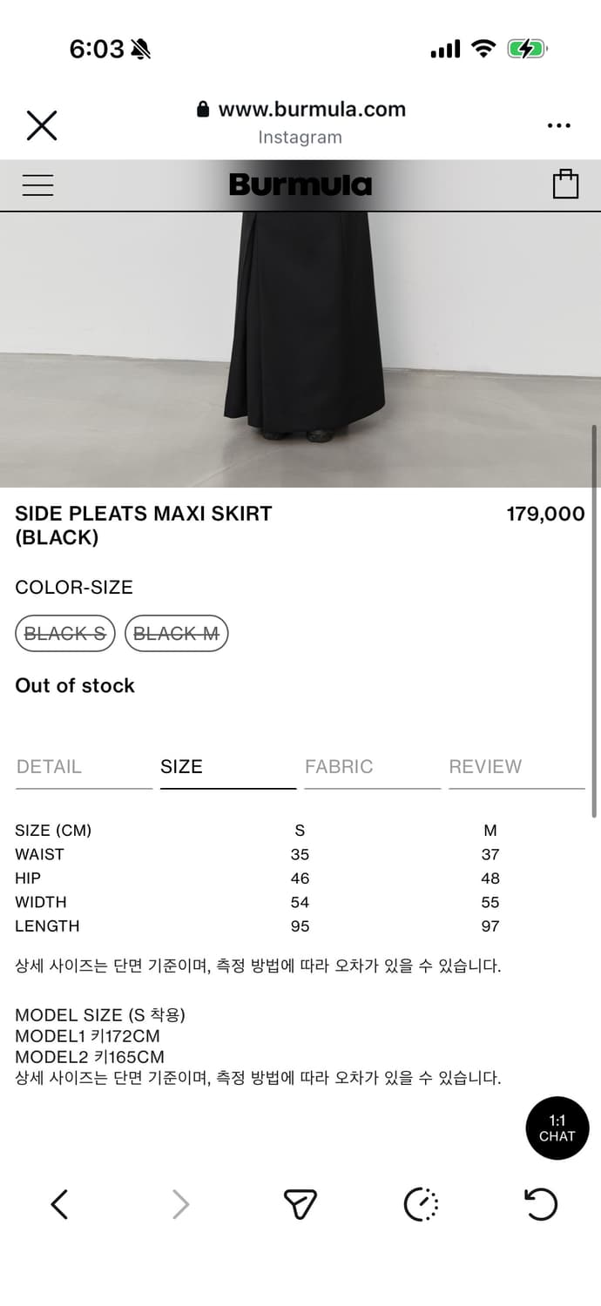Open the 1:1 CHAT bubble

point(557,1128)
